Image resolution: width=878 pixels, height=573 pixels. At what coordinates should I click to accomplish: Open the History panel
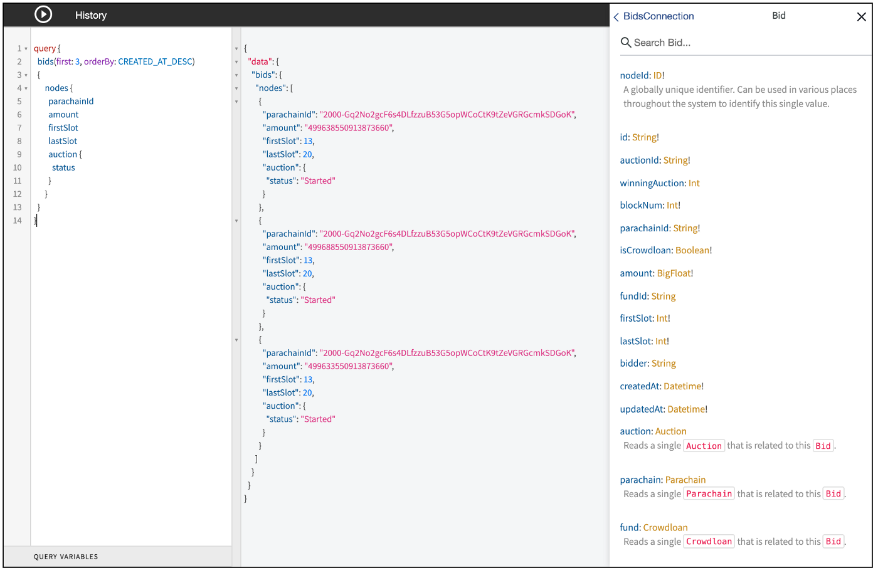coord(91,15)
